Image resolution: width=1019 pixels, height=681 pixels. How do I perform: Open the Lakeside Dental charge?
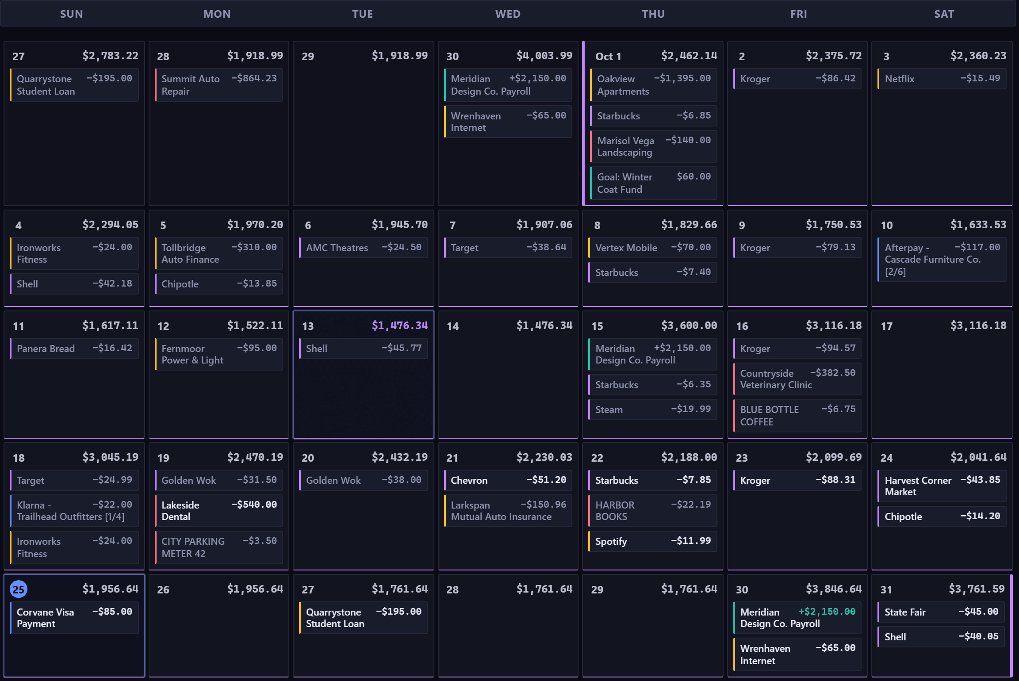coord(219,511)
